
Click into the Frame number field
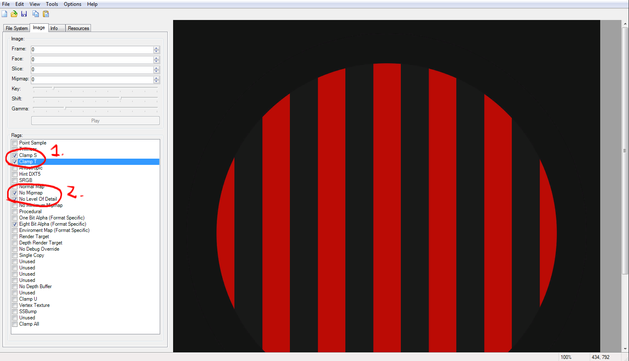(92, 50)
